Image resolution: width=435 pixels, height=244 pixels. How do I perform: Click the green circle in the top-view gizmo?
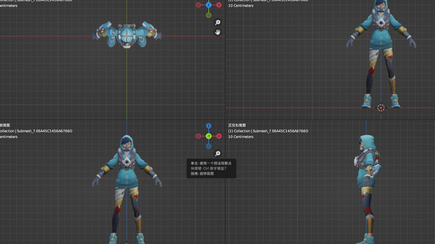click(209, 15)
